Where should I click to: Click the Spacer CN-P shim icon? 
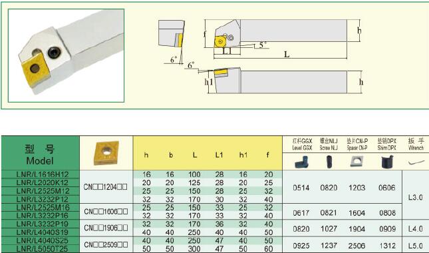click(357, 161)
